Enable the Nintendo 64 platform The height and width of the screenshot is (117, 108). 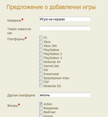coord(41,62)
